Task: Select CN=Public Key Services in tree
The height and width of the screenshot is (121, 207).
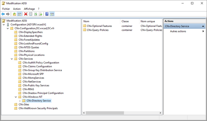Action: 36,86
